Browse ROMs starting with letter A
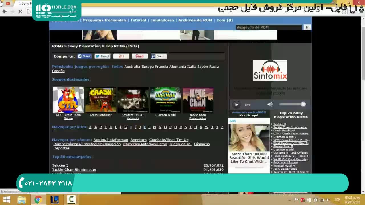 tap(96, 127)
